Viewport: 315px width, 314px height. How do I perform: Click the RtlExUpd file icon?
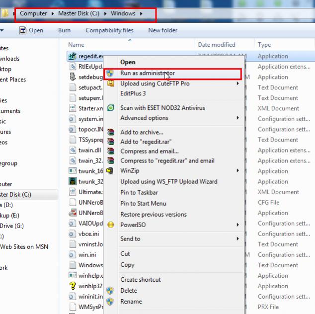[x=73, y=67]
